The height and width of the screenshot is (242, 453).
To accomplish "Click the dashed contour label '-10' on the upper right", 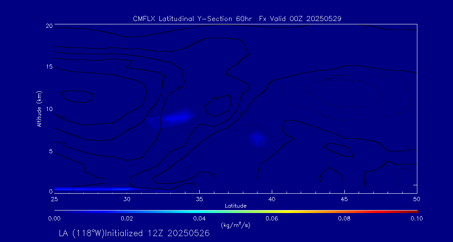I will point(328,79).
